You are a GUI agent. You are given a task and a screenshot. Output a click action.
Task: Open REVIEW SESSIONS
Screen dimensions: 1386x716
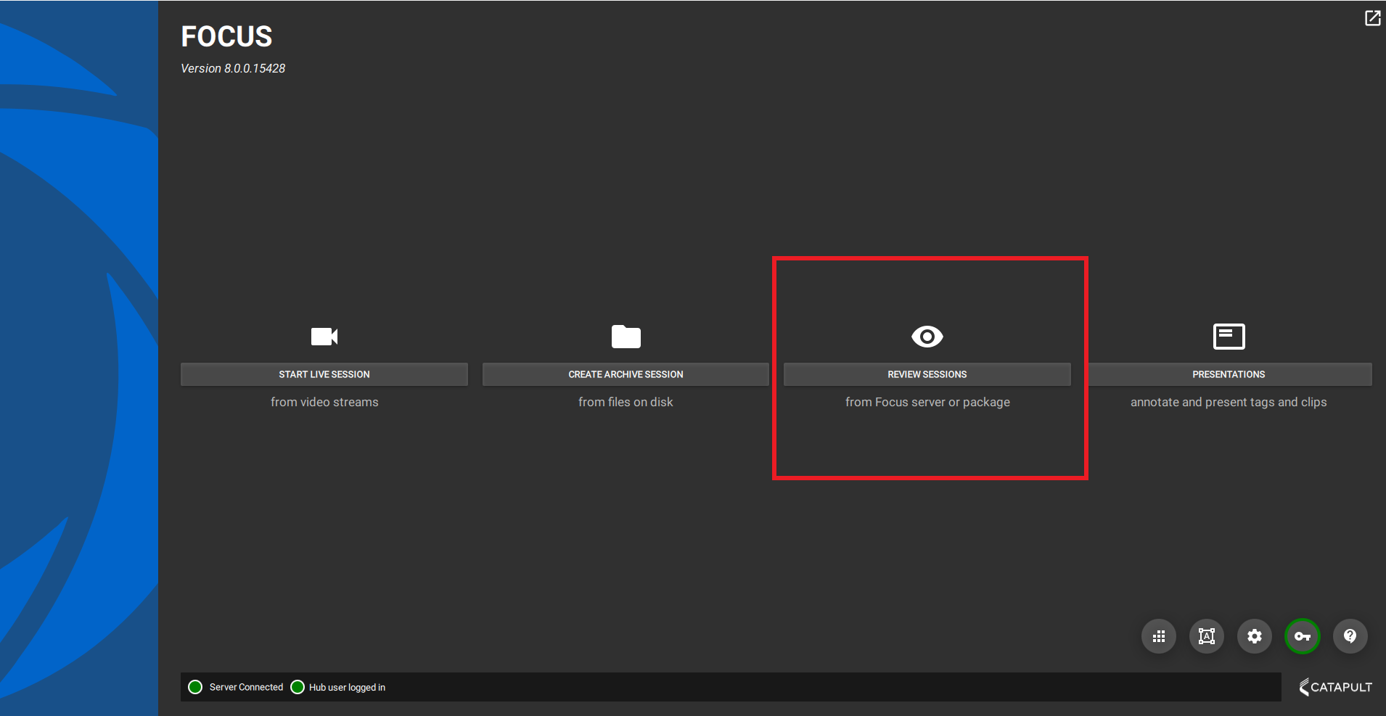[x=927, y=374]
